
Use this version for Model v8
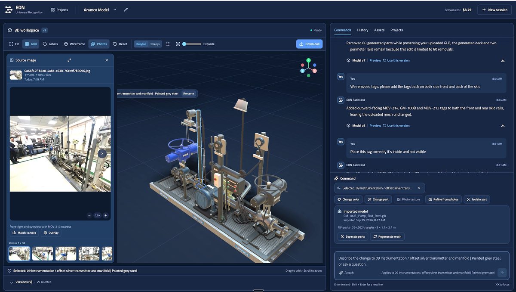coord(396,125)
